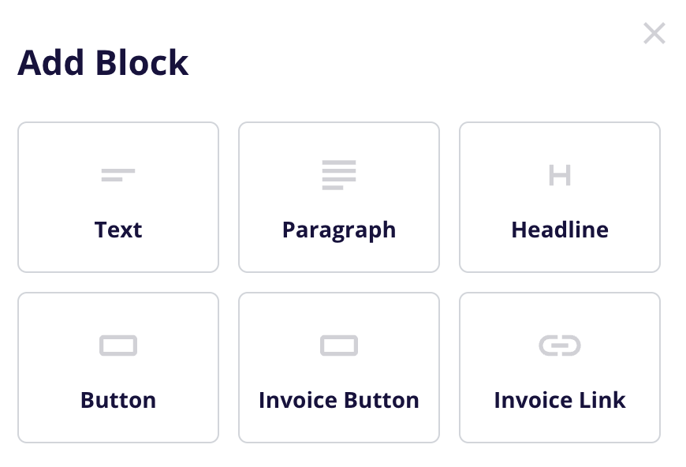
Task: Click the short-lines Text block icon
Action: (118, 174)
